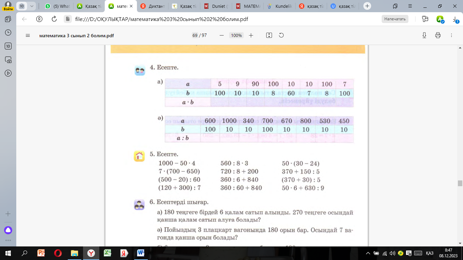Click the volume speaker icon in tray

coord(392,253)
